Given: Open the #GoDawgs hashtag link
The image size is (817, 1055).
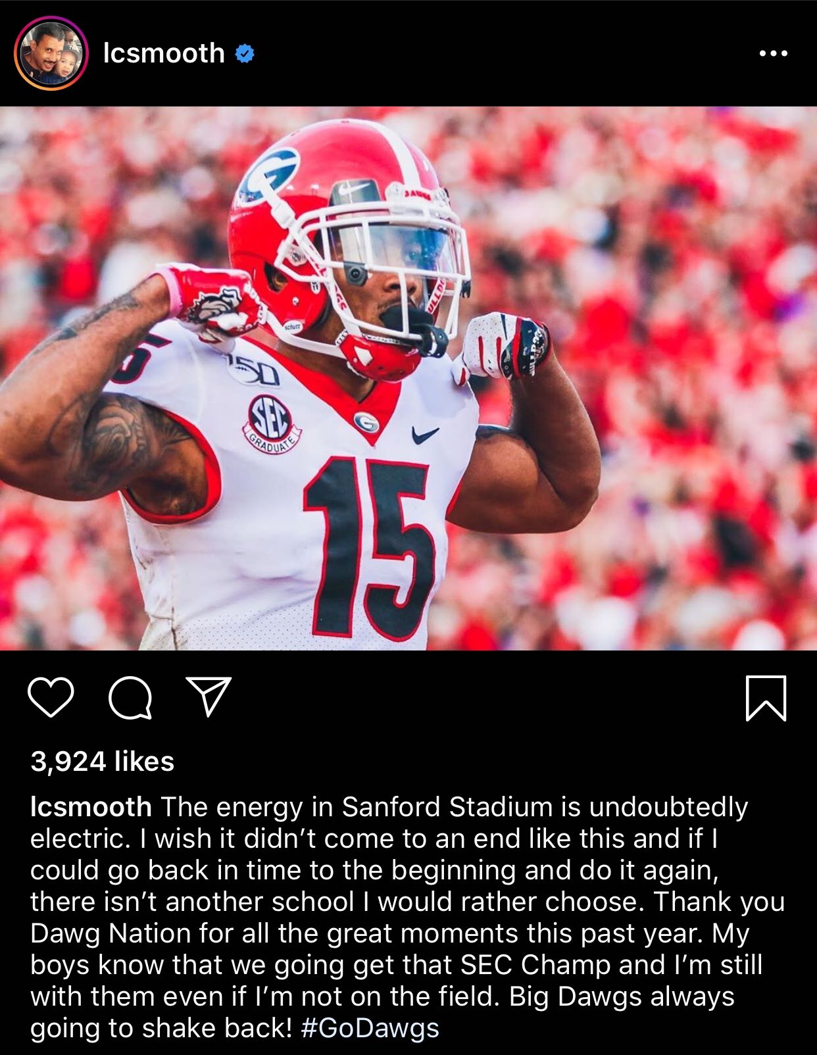Looking at the screenshot, I should click(370, 1028).
